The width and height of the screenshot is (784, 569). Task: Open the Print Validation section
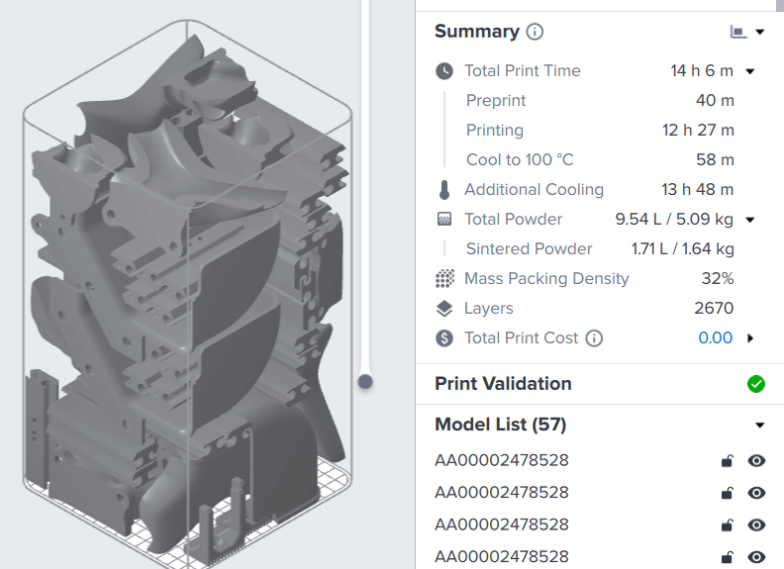click(600, 384)
